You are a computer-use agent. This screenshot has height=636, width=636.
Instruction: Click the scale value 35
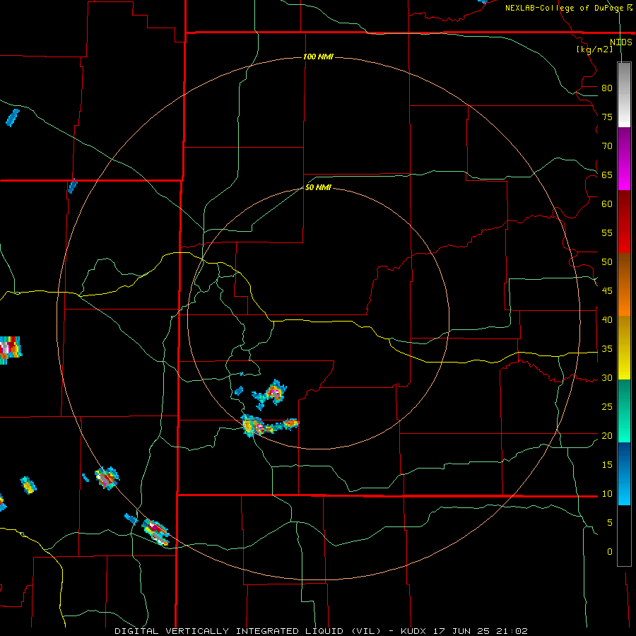point(607,349)
